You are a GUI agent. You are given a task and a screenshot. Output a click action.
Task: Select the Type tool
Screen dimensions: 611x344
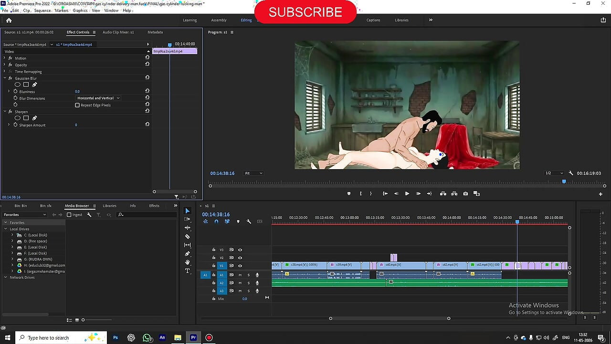pos(187,271)
